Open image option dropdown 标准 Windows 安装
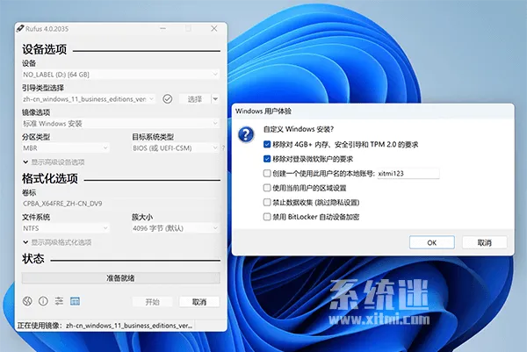Screen dimensions: 527x352 tap(120, 124)
